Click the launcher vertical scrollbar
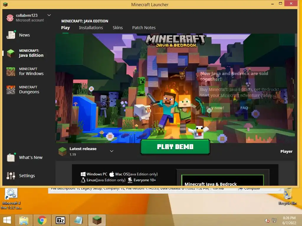The height and width of the screenshot is (226, 302). tap(296, 40)
